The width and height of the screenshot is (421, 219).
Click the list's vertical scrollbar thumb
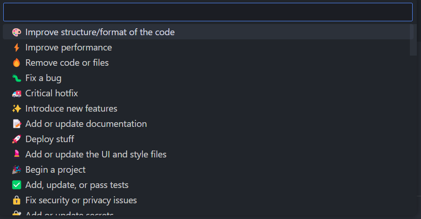[x=413, y=40]
